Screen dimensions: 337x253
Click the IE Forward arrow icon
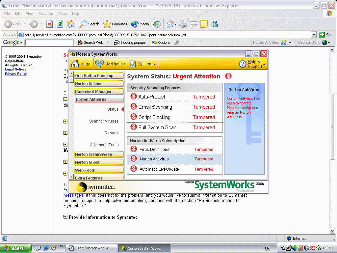tap(34, 24)
